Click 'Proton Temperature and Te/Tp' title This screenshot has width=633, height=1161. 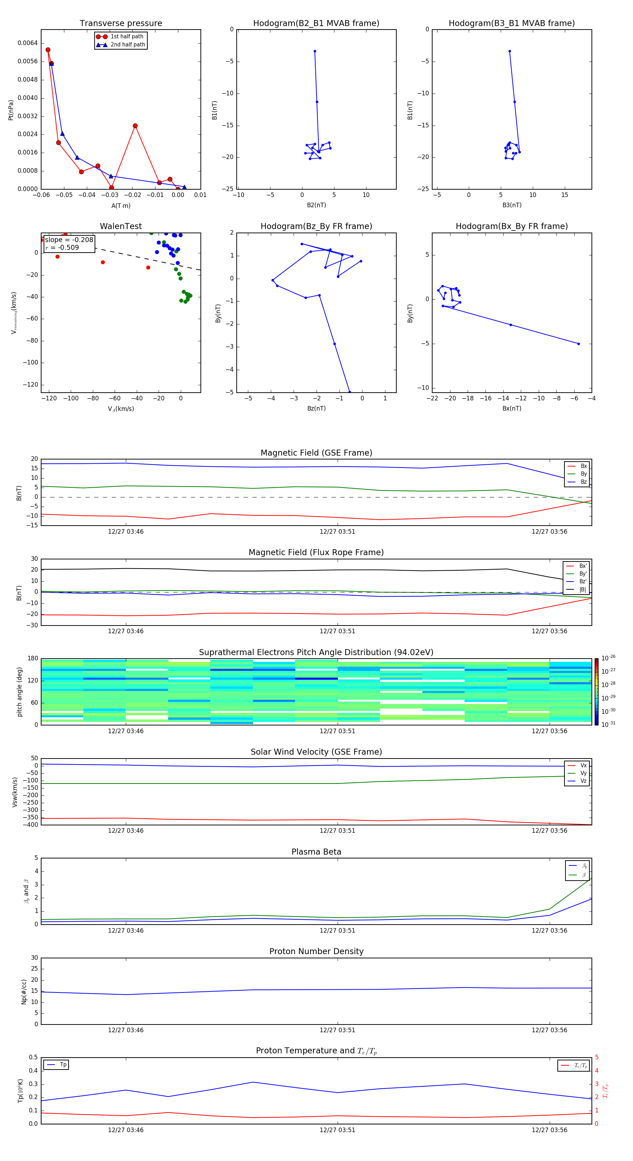[x=316, y=1051]
